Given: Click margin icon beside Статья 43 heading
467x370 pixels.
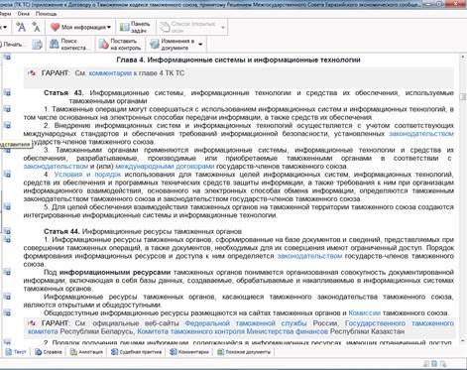Looking at the screenshot, I should 7,93.
